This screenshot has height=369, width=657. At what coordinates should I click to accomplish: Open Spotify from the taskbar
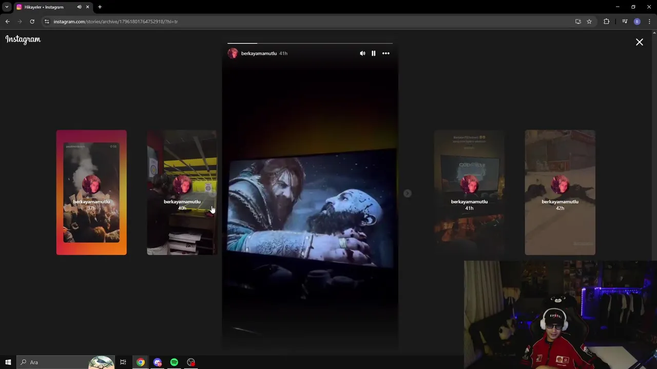[174, 362]
